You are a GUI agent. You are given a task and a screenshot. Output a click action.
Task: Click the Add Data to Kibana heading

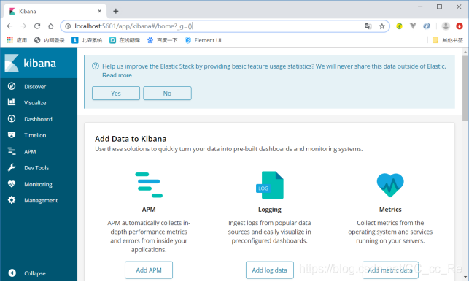(131, 139)
